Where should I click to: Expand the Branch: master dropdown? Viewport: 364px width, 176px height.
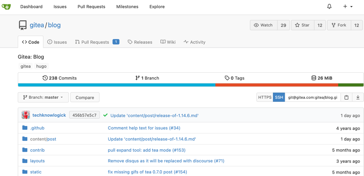[43, 98]
